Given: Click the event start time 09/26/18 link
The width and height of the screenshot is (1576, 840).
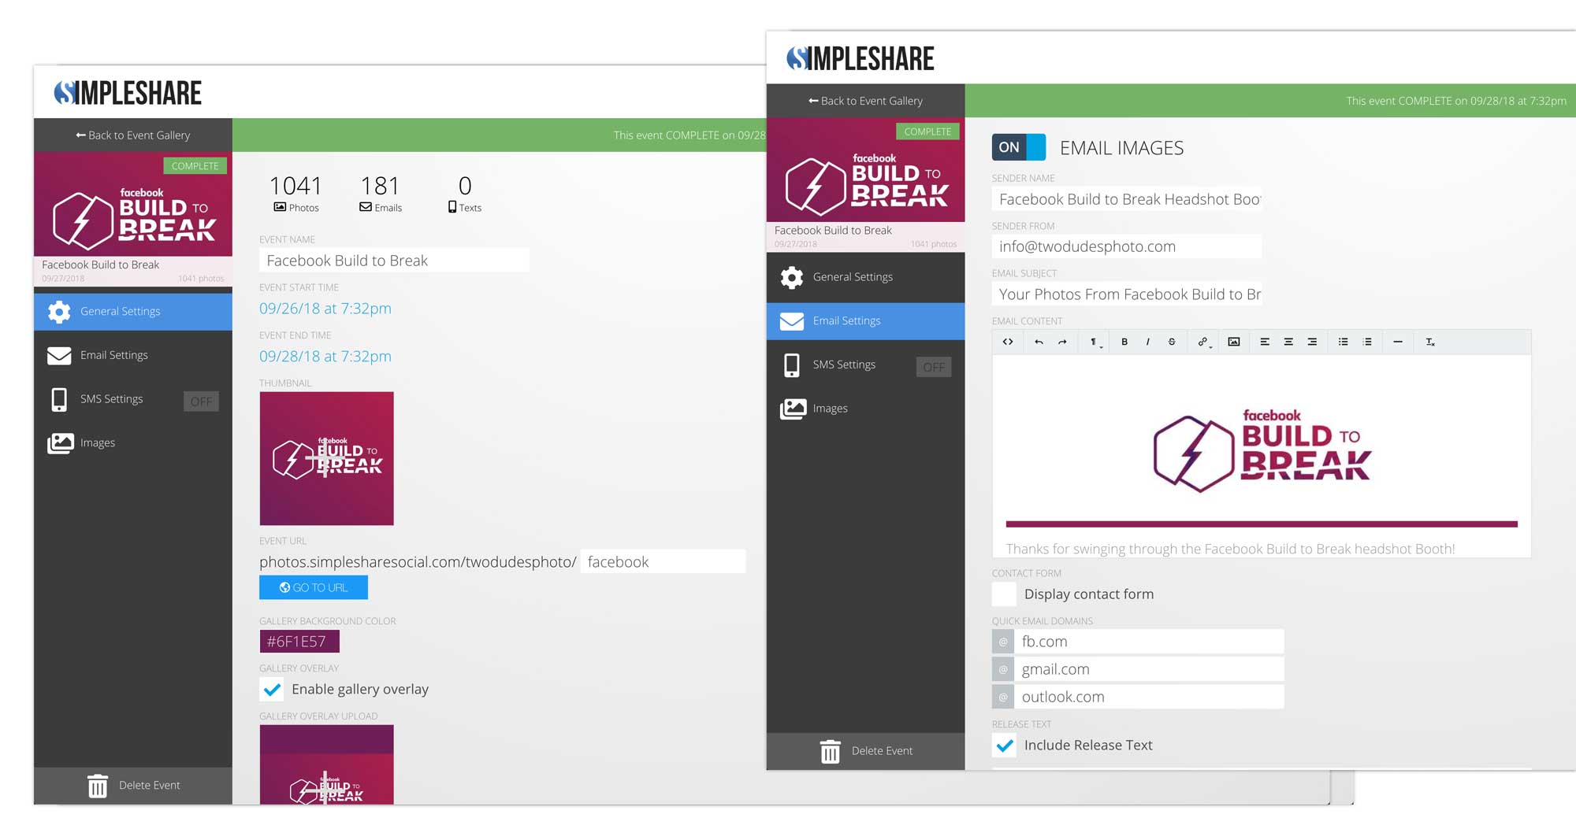Looking at the screenshot, I should [325, 309].
